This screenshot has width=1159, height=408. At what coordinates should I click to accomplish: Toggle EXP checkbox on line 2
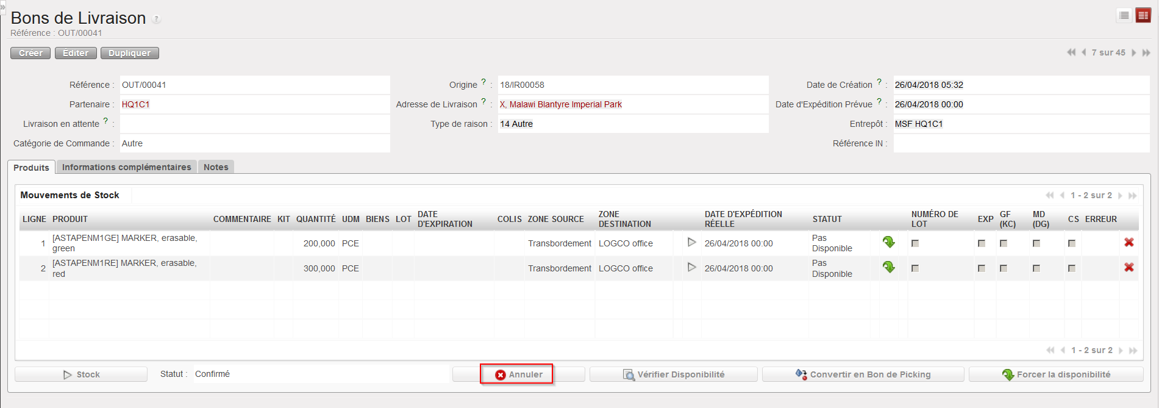click(x=982, y=268)
